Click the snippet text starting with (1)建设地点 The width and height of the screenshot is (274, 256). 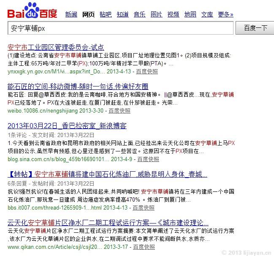click(x=119, y=59)
